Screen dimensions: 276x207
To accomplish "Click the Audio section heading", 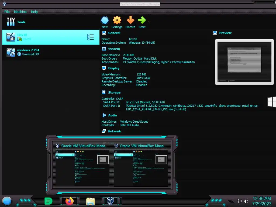I will pos(112,115).
